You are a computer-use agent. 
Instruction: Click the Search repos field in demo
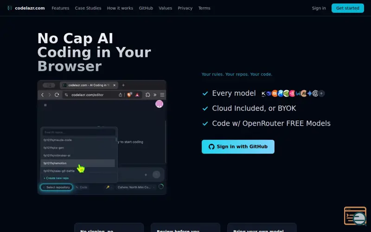[79, 132]
